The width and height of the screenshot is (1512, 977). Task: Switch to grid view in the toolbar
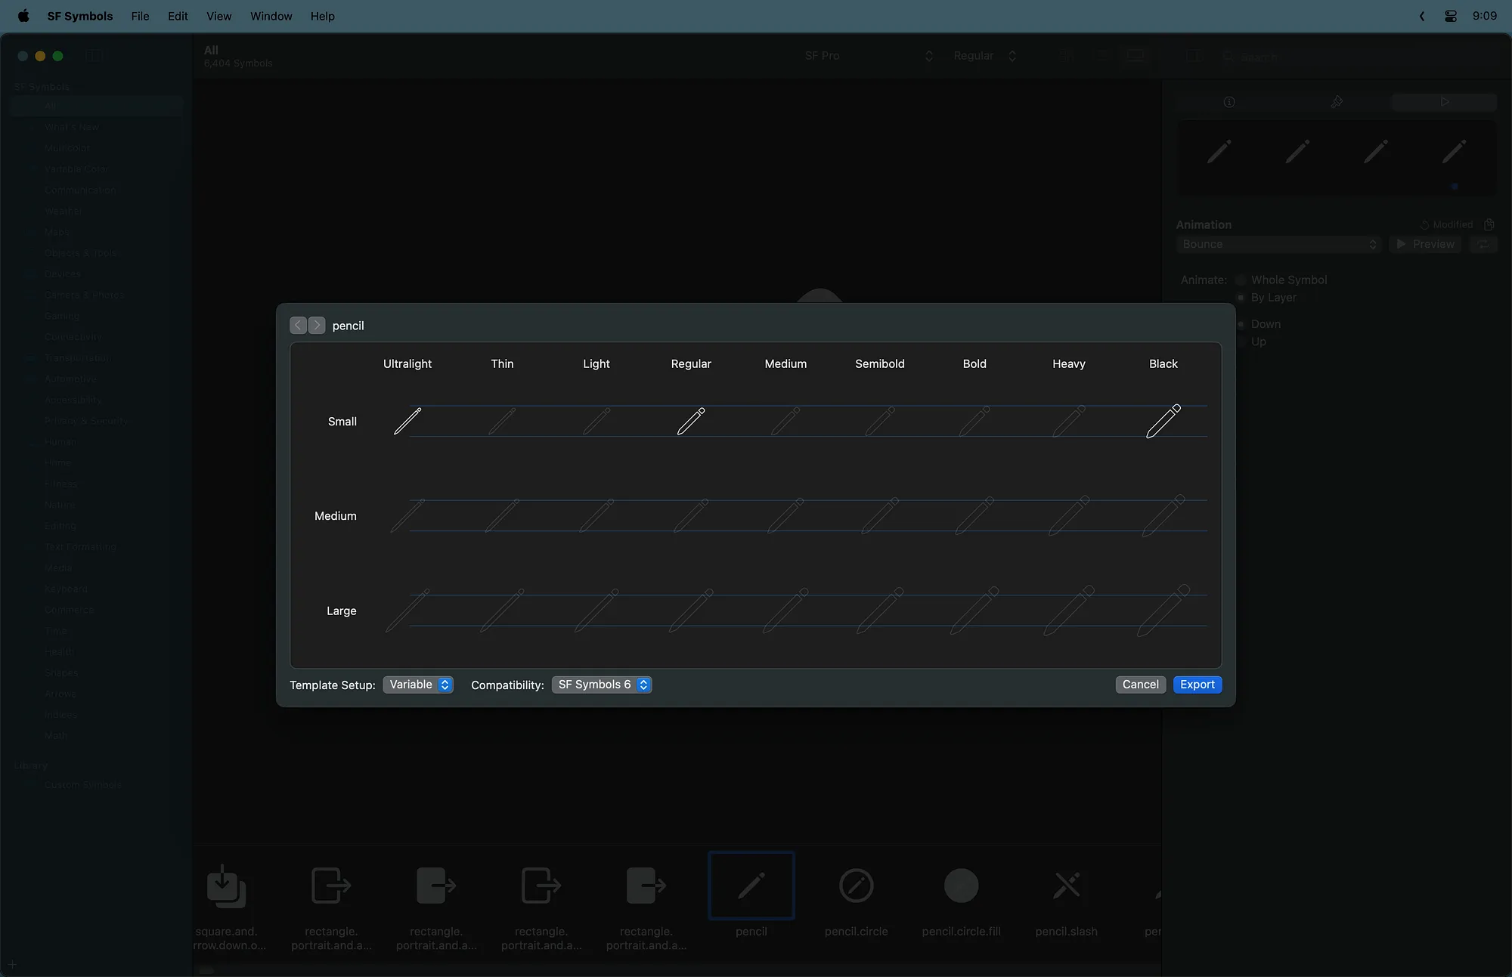pyautogui.click(x=1067, y=55)
